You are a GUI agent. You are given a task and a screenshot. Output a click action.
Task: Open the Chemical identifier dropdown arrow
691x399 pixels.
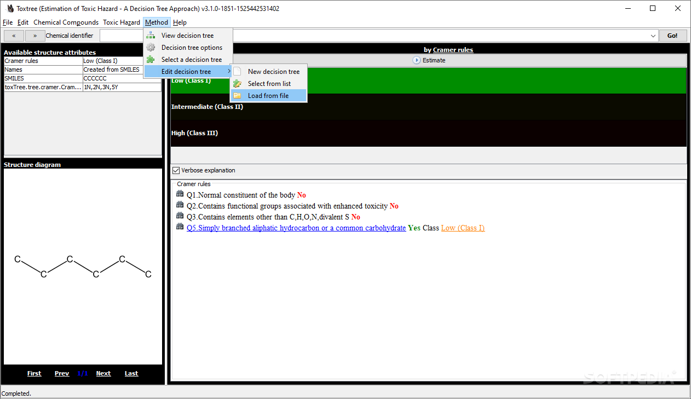[x=654, y=36]
